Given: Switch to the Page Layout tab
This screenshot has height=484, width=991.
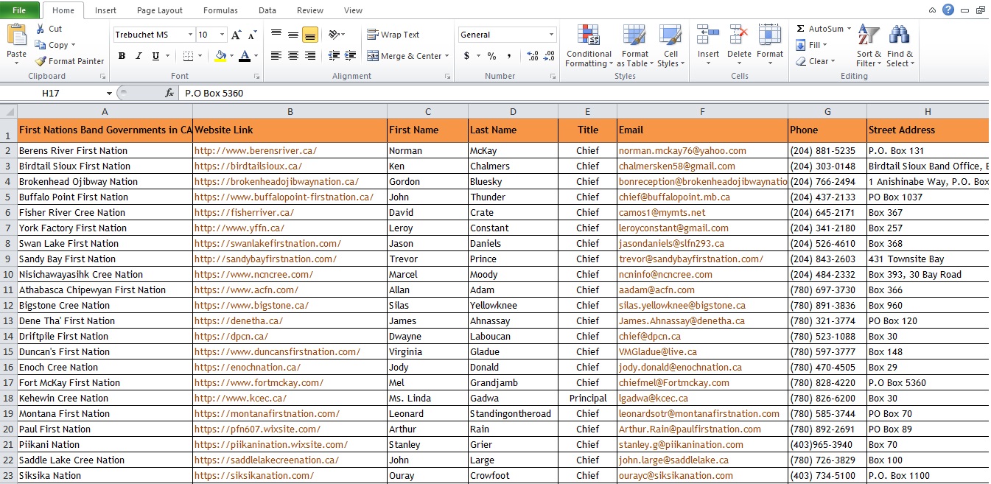Looking at the screenshot, I should coord(160,10).
